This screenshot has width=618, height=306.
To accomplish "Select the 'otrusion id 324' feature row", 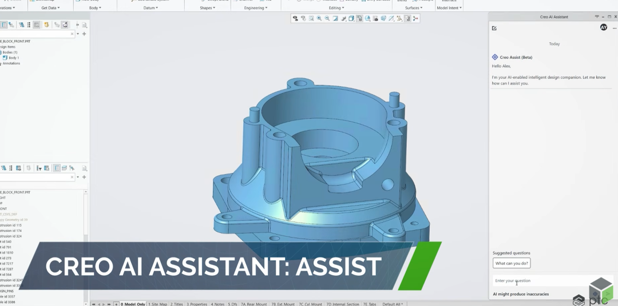I will click(11, 236).
